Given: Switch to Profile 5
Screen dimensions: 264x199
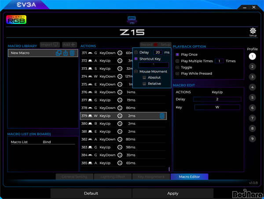Looking at the screenshot, I should click(252, 98).
